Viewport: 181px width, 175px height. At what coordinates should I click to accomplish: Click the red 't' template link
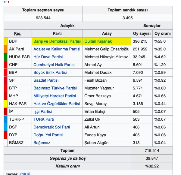tap(8, 2)
